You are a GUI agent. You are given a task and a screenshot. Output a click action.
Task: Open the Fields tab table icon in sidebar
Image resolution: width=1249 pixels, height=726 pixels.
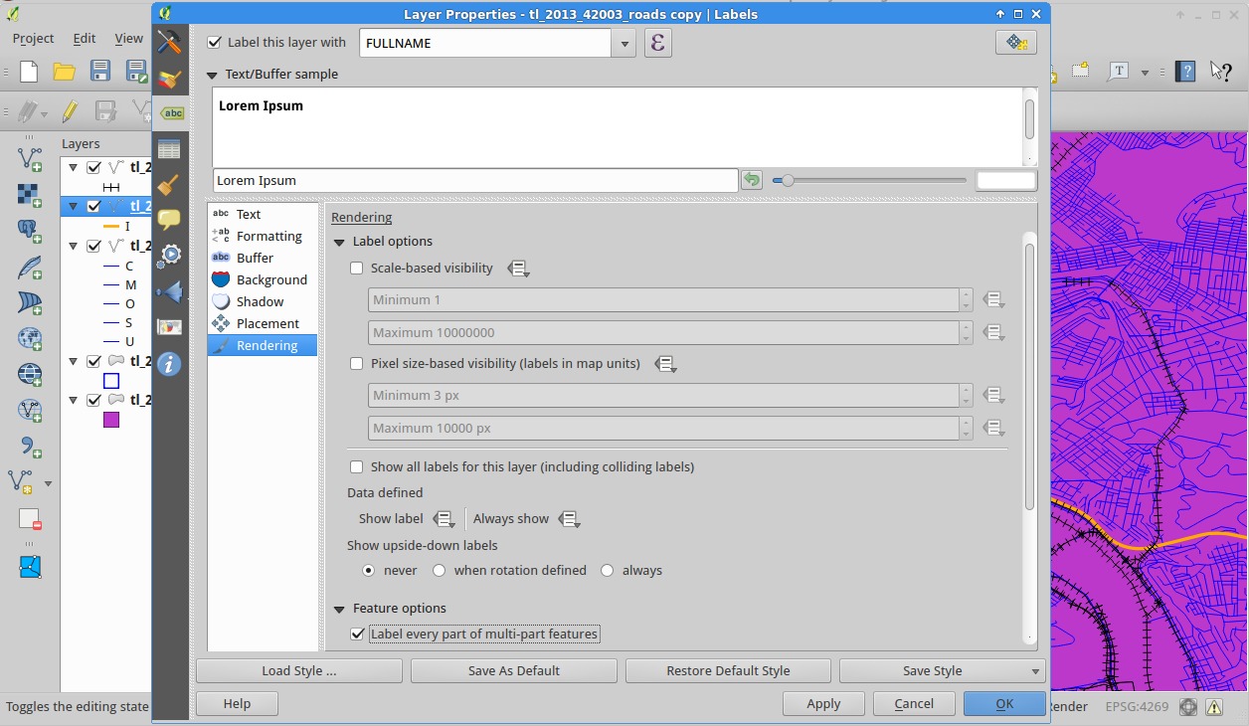[x=170, y=149]
